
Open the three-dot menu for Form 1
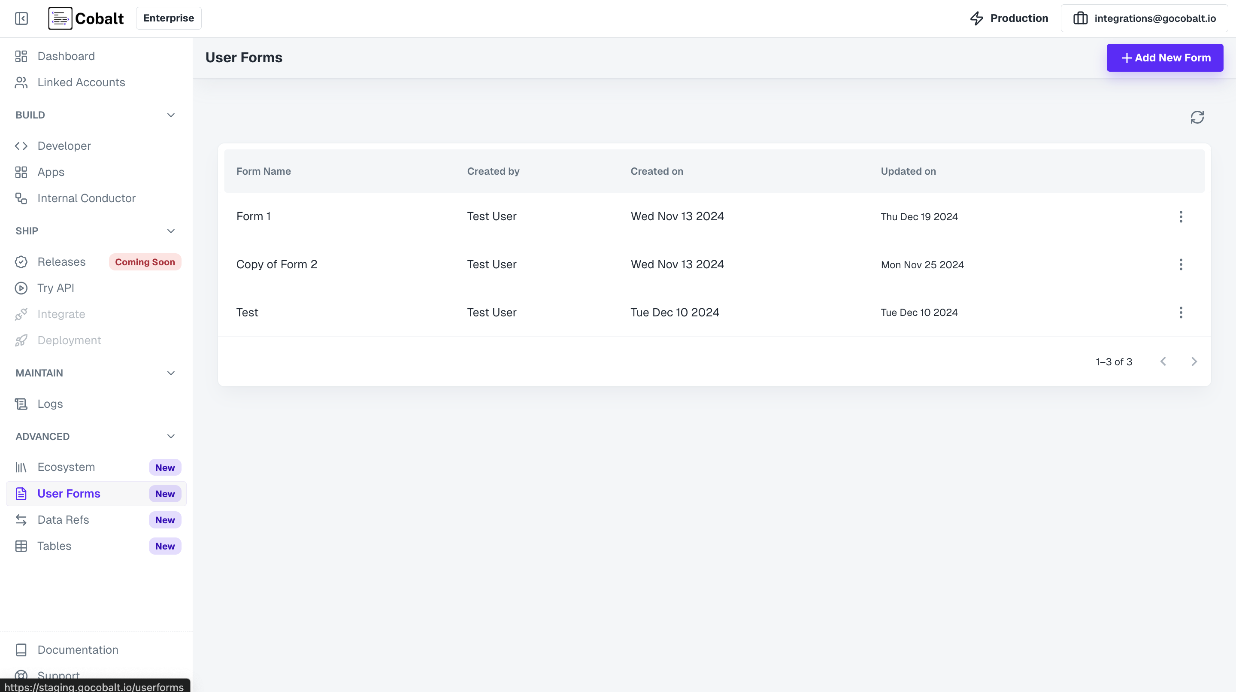coord(1181,216)
